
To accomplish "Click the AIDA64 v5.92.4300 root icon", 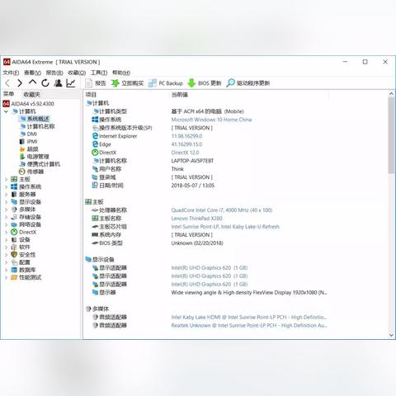I will [x=6, y=104].
